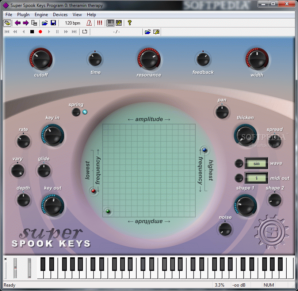
Task: Go to next program purple right arrow
Action: [26, 23]
